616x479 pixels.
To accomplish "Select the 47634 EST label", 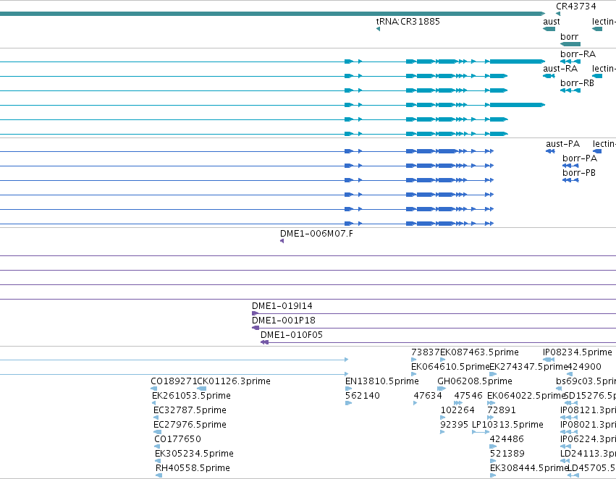I will [x=428, y=396].
